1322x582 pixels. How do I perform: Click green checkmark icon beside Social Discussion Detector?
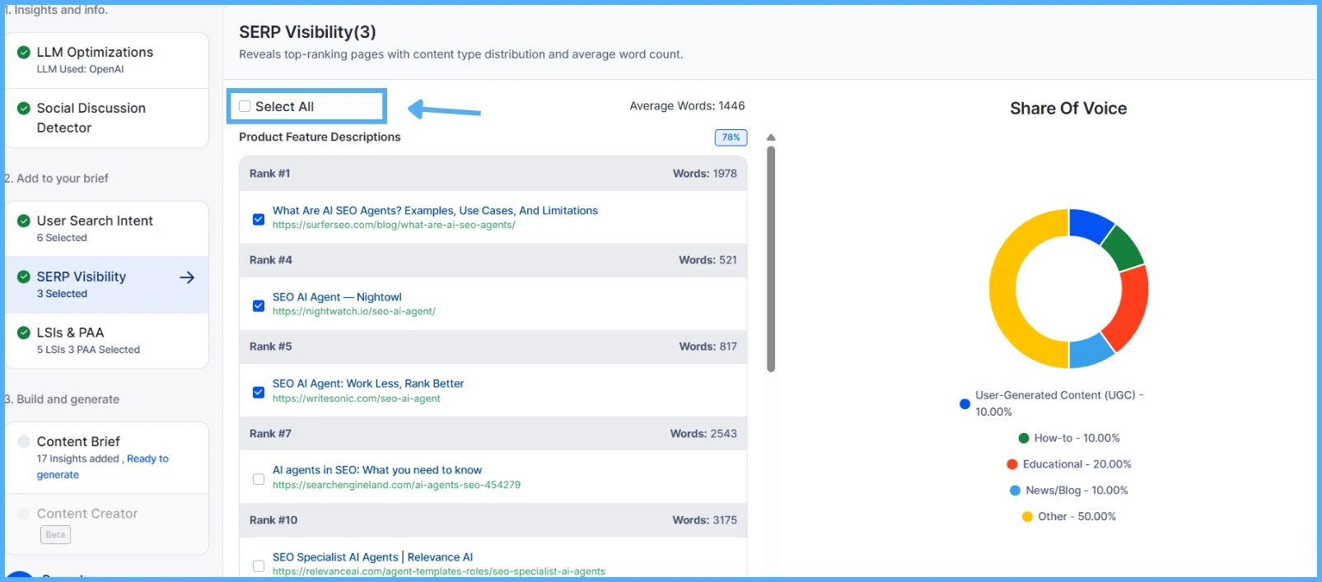point(24,109)
